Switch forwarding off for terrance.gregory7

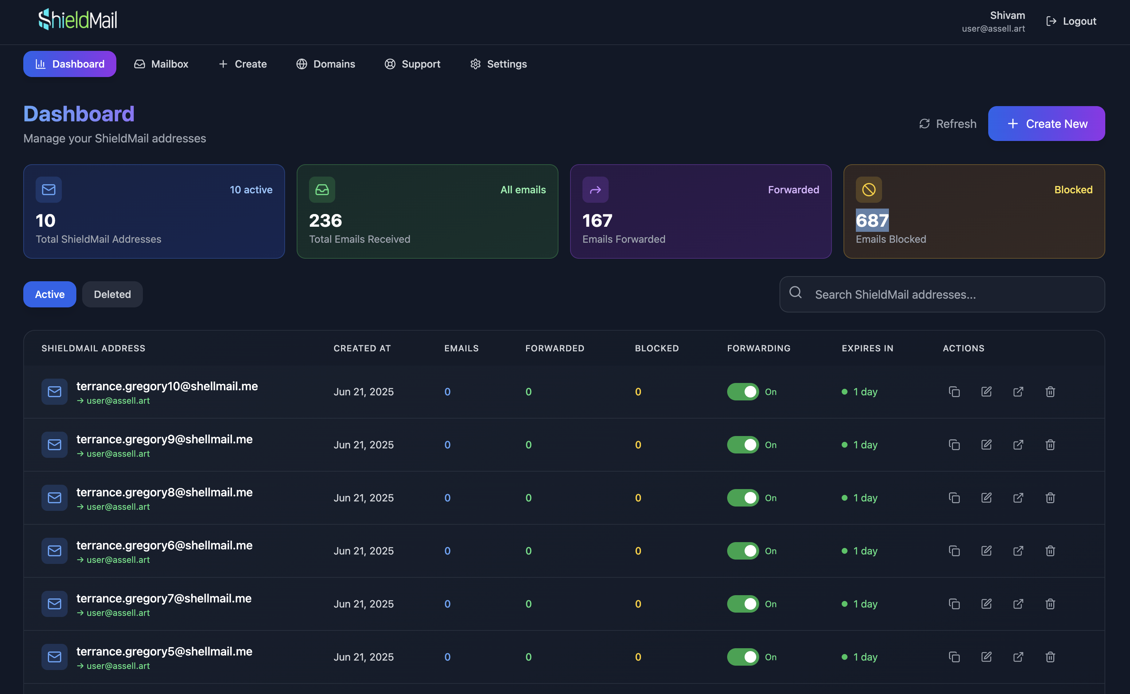point(742,604)
